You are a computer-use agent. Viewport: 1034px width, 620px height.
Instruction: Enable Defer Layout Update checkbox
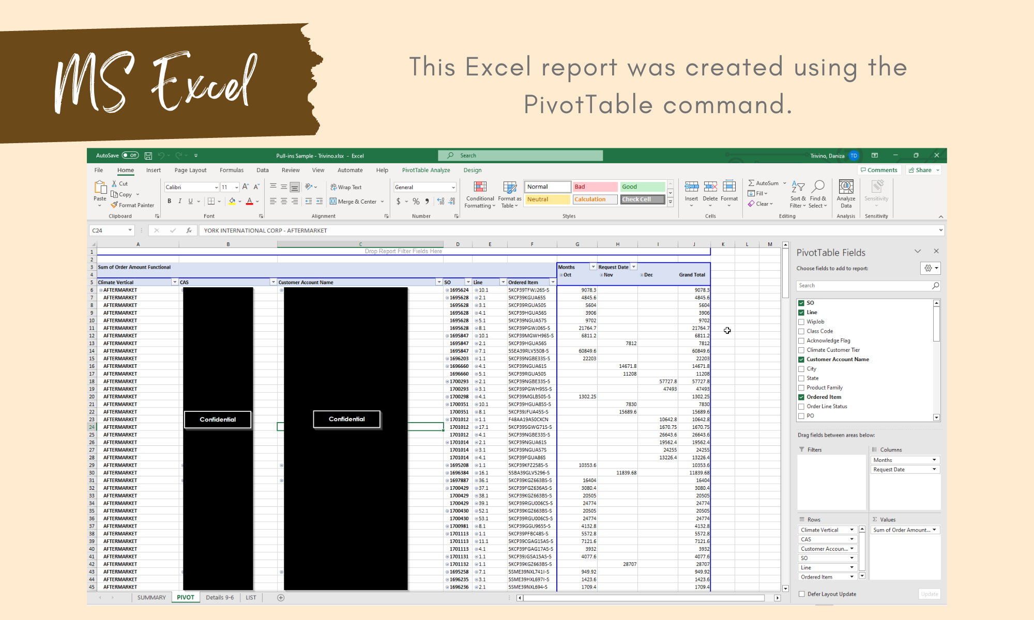[802, 594]
